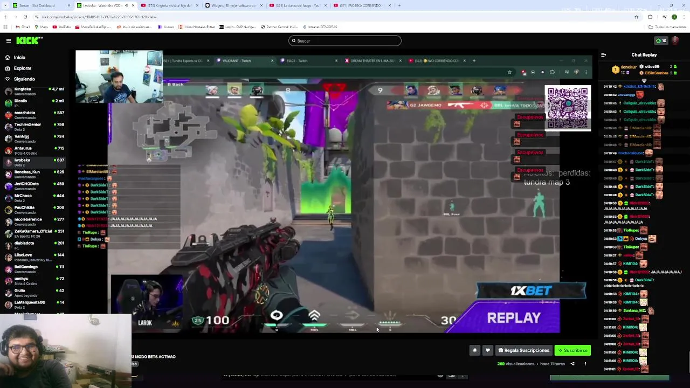
Task: Open the Chrome profile avatar
Action: (x=674, y=17)
